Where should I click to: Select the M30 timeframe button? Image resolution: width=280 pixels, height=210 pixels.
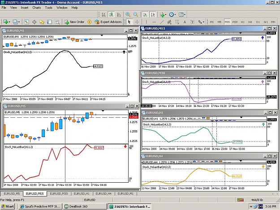click(235, 22)
